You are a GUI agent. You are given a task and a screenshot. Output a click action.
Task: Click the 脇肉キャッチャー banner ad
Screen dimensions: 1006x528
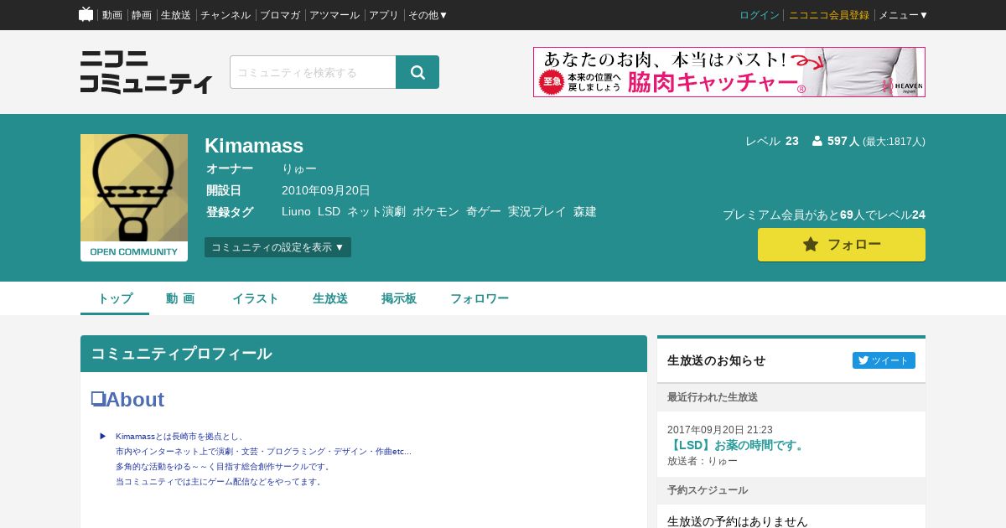[729, 72]
